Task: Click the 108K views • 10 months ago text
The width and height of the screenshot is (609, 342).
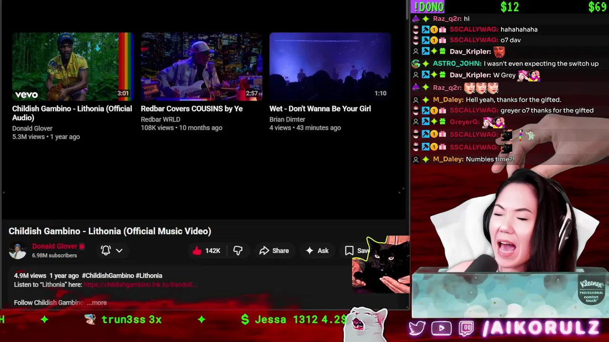Action: [x=182, y=128]
